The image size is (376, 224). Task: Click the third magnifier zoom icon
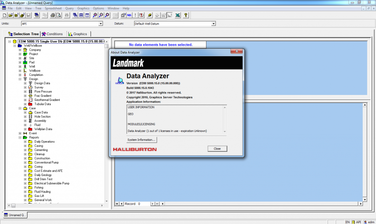107,15
